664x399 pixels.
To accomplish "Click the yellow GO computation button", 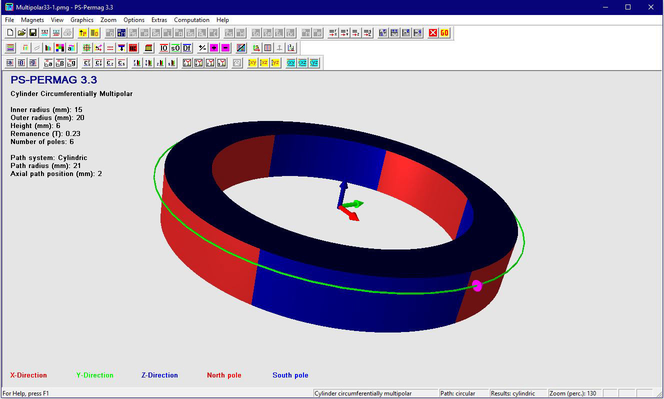I will 444,33.
